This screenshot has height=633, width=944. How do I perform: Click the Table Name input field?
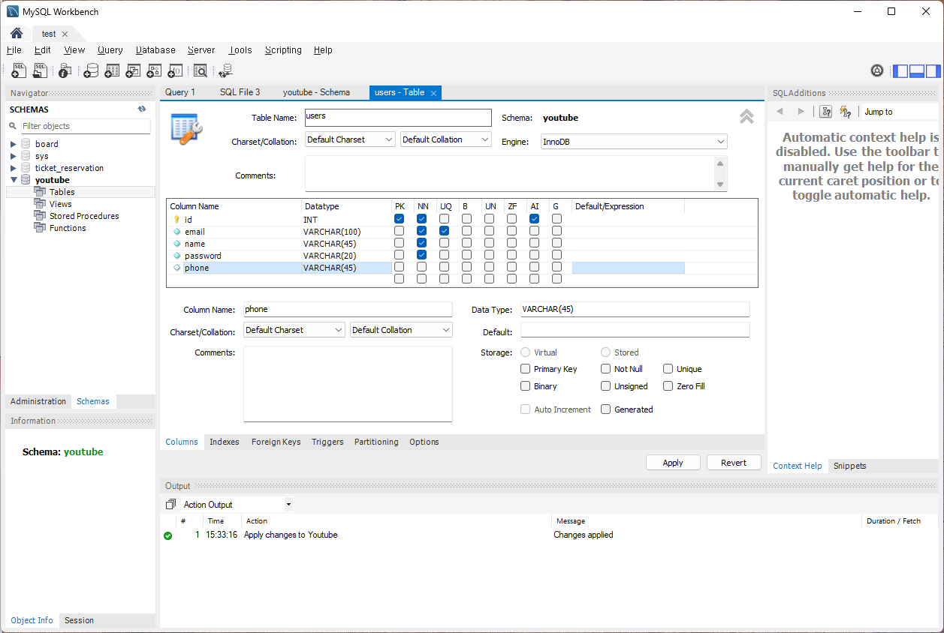coord(398,118)
